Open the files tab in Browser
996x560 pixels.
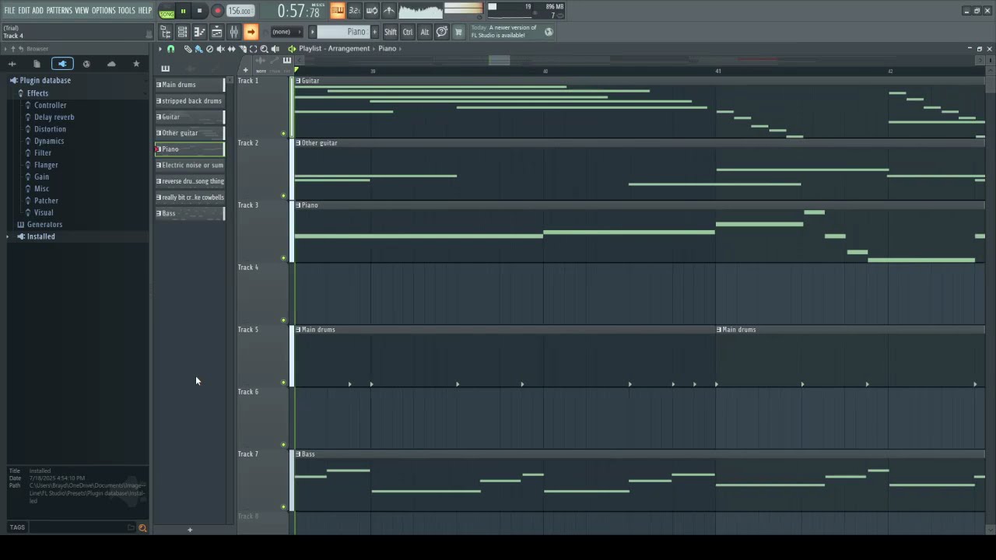[37, 64]
